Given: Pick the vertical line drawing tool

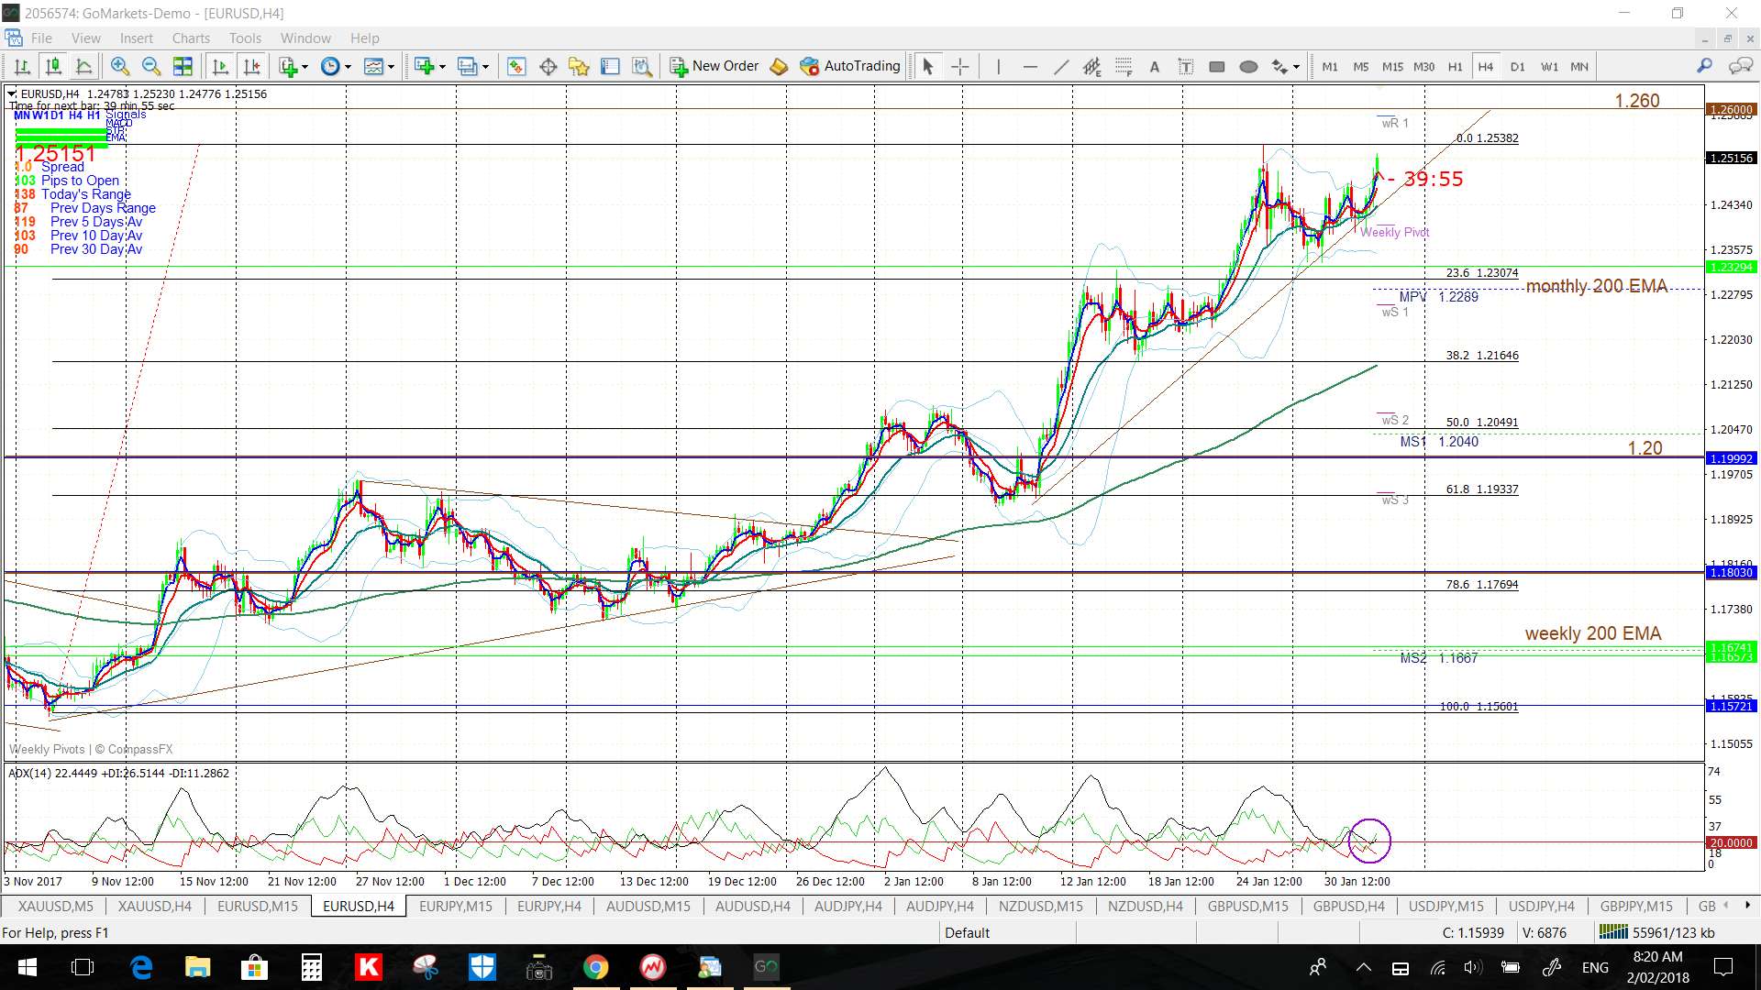Looking at the screenshot, I should coord(998,66).
